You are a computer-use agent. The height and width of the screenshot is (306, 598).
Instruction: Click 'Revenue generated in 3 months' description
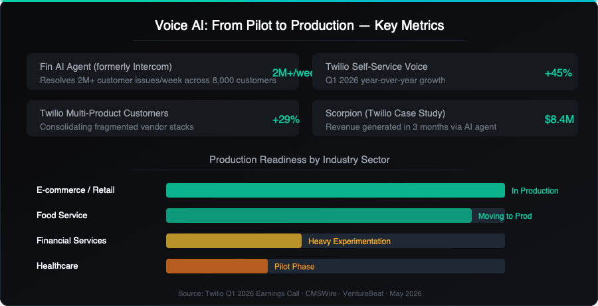coord(411,127)
